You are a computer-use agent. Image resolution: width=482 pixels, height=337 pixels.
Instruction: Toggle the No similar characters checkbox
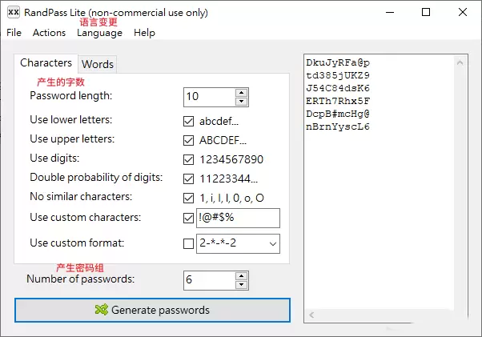[188, 198]
